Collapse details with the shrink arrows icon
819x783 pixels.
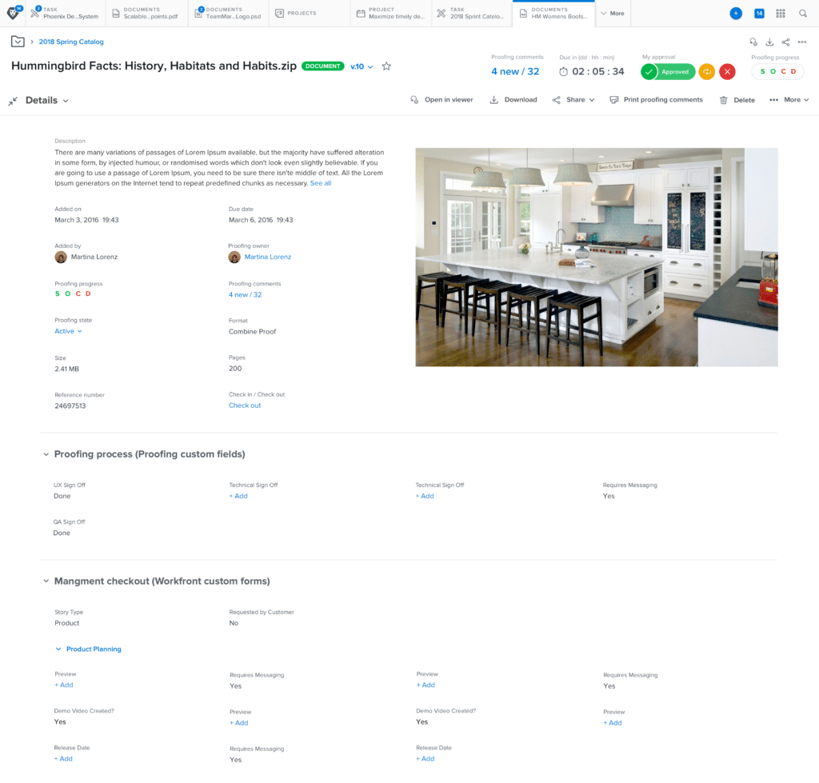coord(13,101)
